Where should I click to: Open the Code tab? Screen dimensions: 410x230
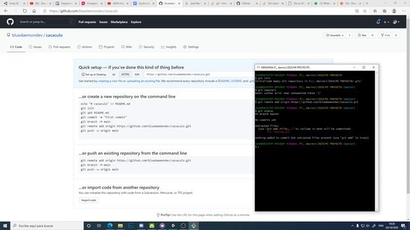tap(16, 47)
